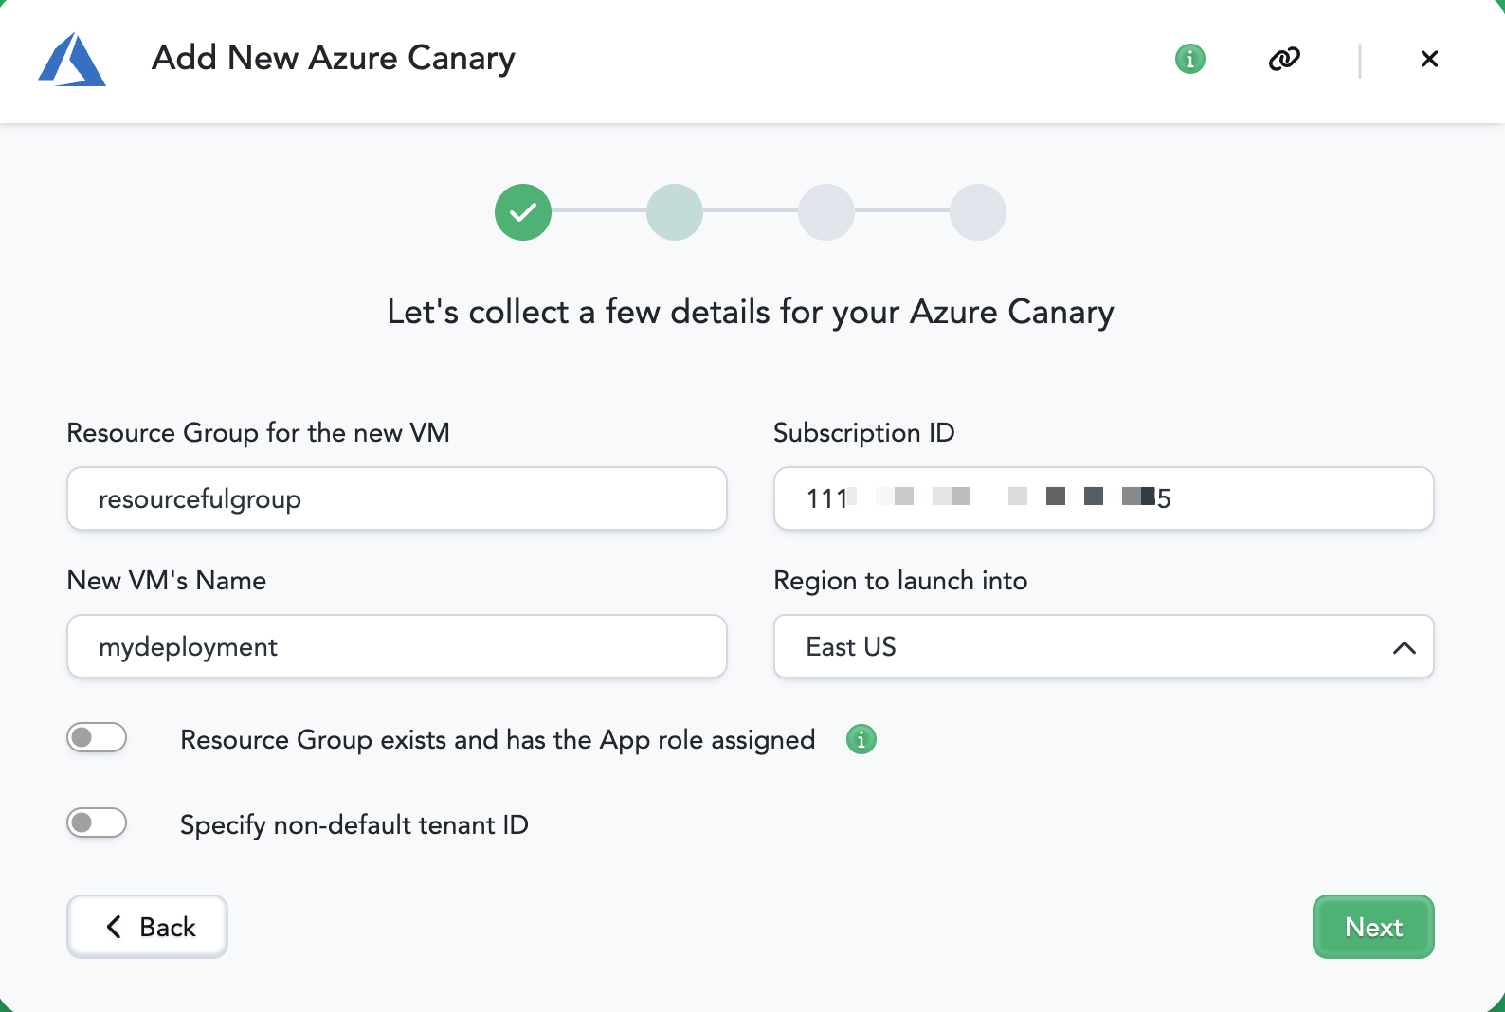Click the Resource Group name input field
The image size is (1505, 1012).
pos(397,498)
